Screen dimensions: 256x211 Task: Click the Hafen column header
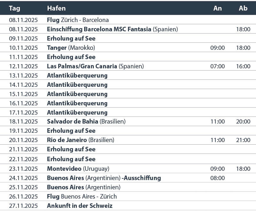[x=56, y=8]
